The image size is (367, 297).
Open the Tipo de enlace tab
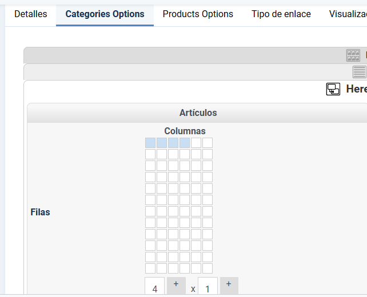(281, 14)
